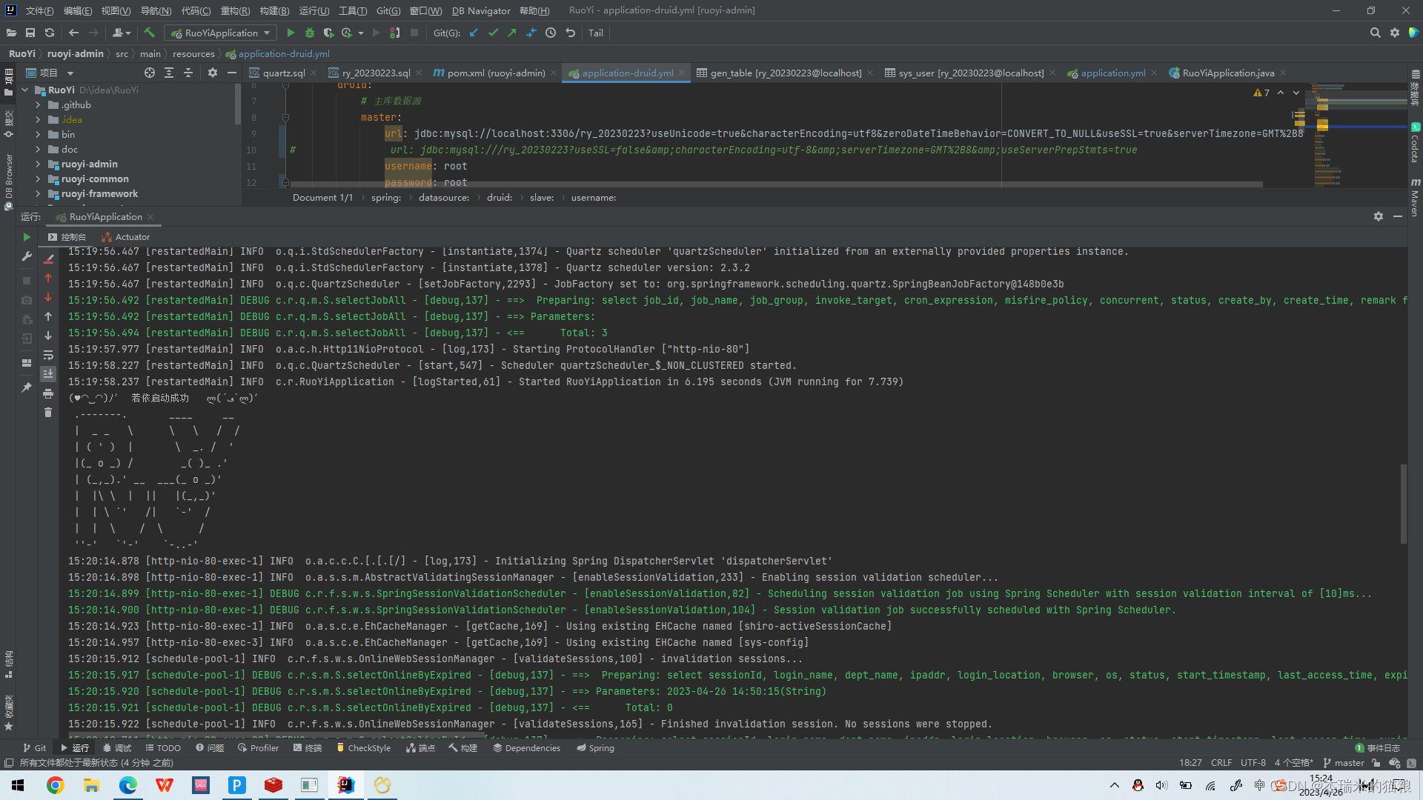
Task: Click locate-in-project target icon
Action: (x=150, y=73)
